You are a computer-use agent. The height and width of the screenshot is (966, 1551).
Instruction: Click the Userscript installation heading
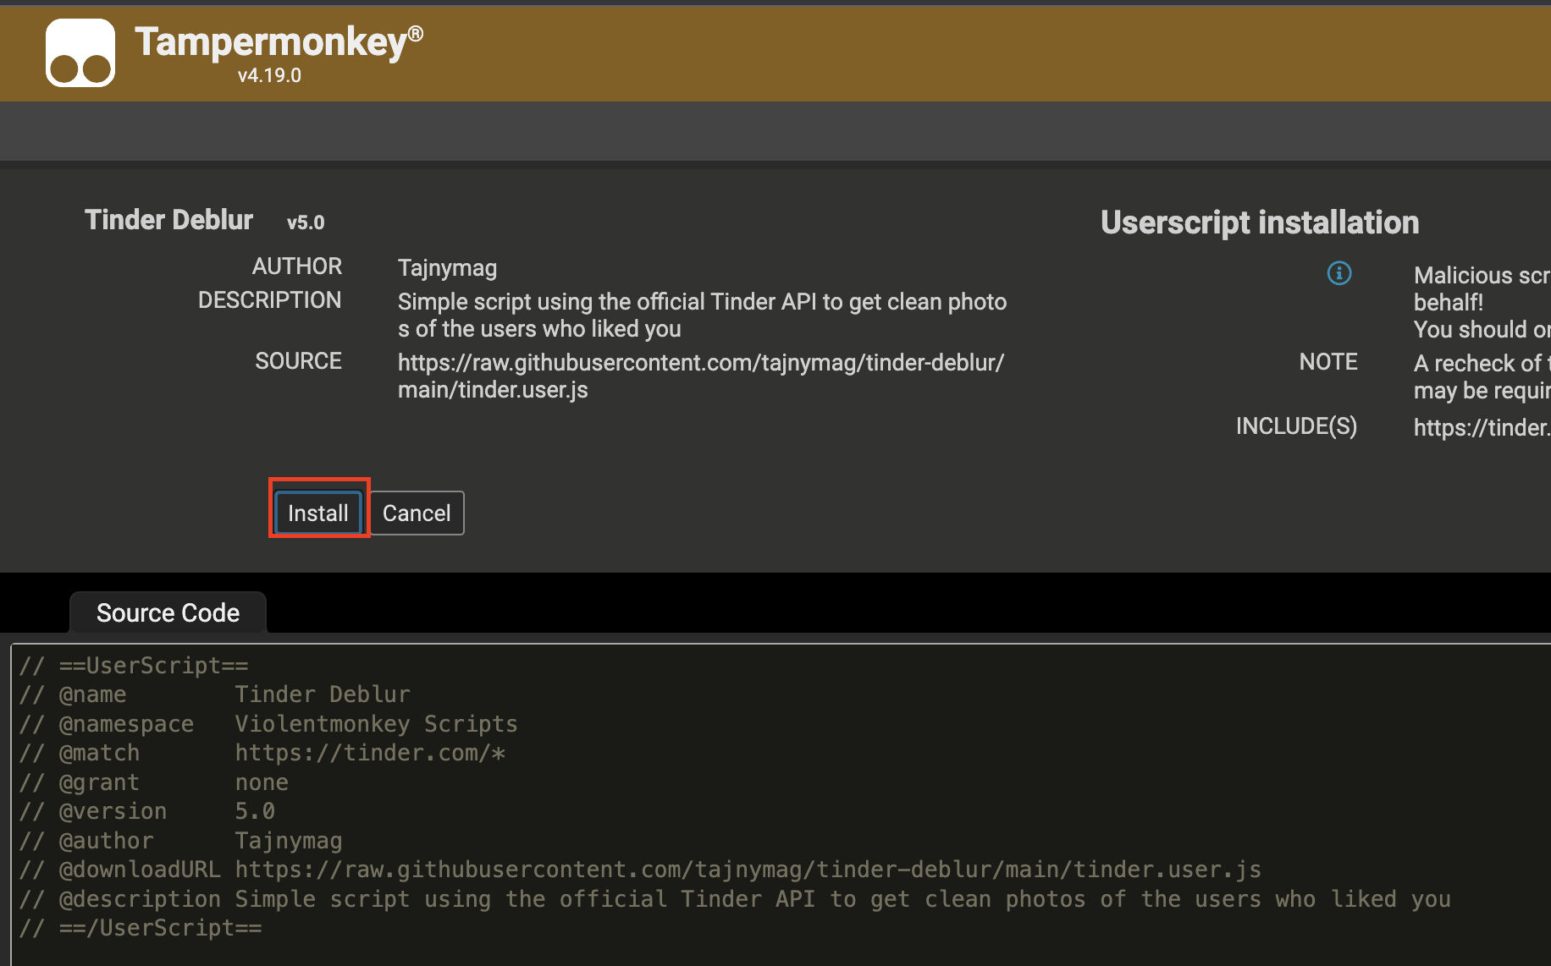[1260, 222]
